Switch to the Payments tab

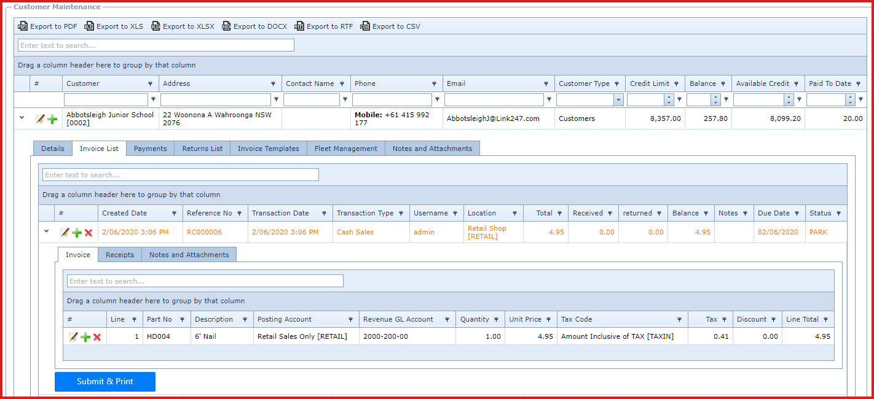click(150, 149)
